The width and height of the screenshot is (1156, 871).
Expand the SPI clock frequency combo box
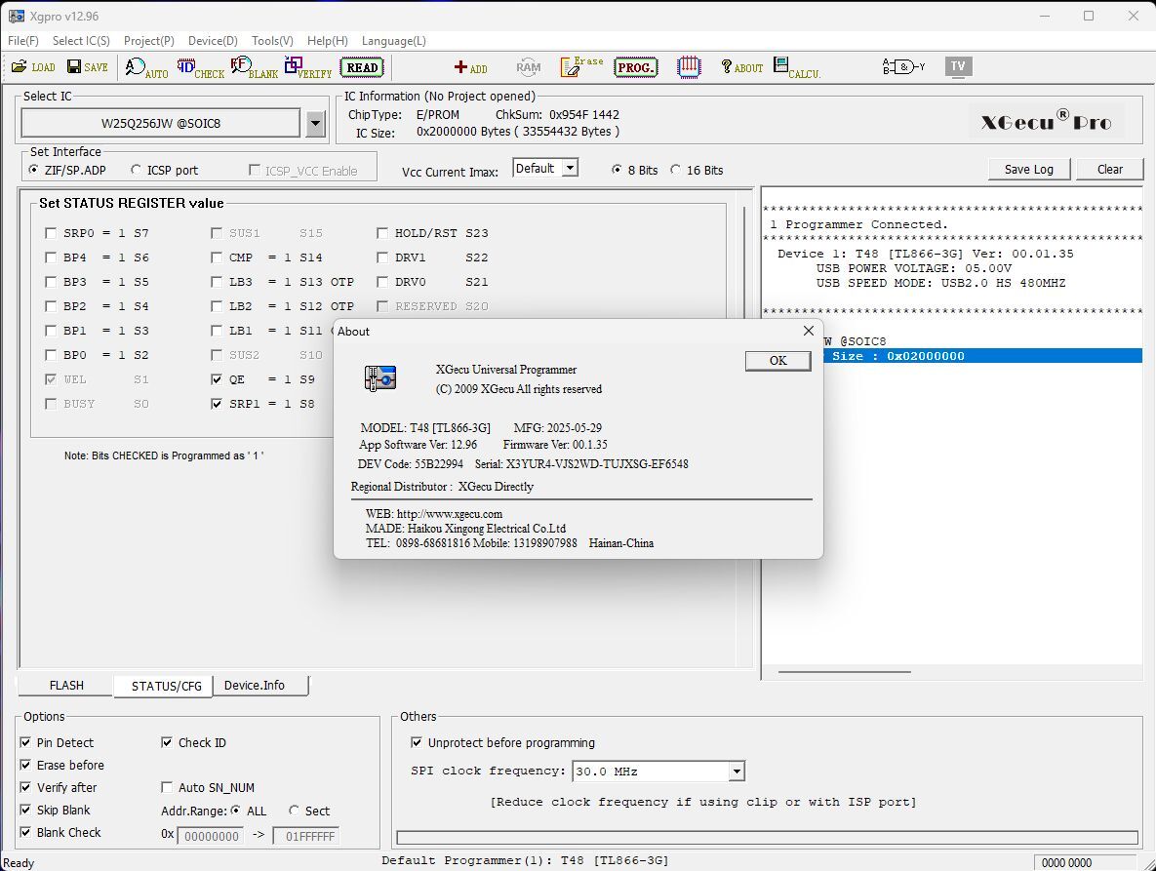coord(736,772)
